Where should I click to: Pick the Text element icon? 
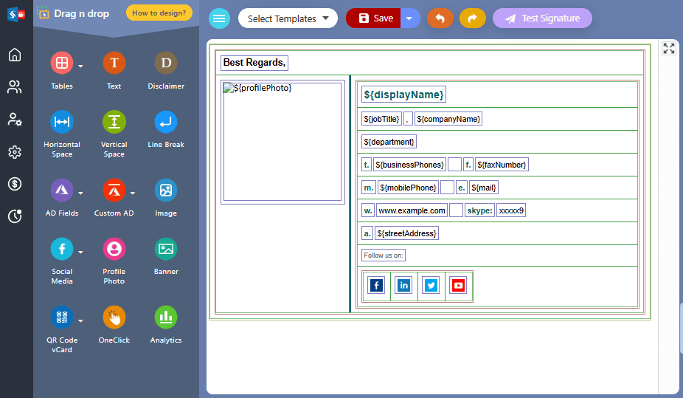pos(114,63)
